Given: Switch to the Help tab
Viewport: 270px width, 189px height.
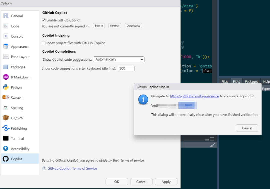Looking at the screenshot, I should (266, 81).
